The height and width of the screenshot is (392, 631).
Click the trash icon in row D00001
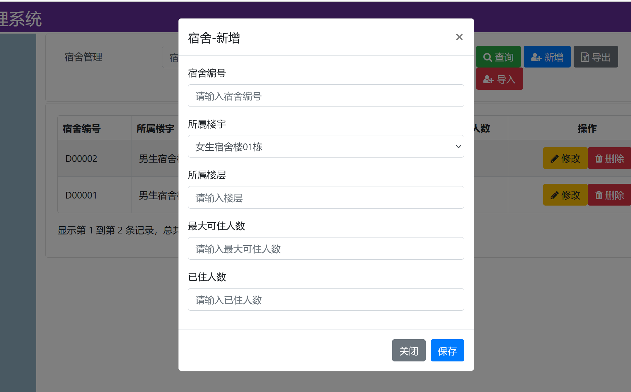(x=599, y=195)
